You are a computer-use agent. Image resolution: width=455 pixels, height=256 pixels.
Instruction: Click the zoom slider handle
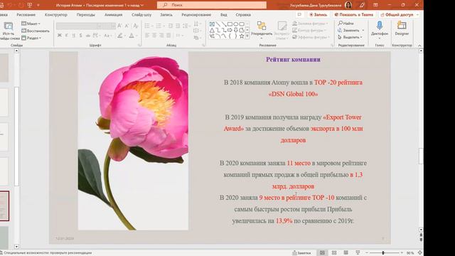(x=383, y=253)
